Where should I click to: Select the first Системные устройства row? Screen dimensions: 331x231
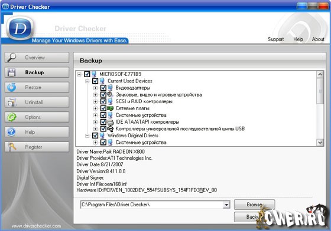click(141, 115)
